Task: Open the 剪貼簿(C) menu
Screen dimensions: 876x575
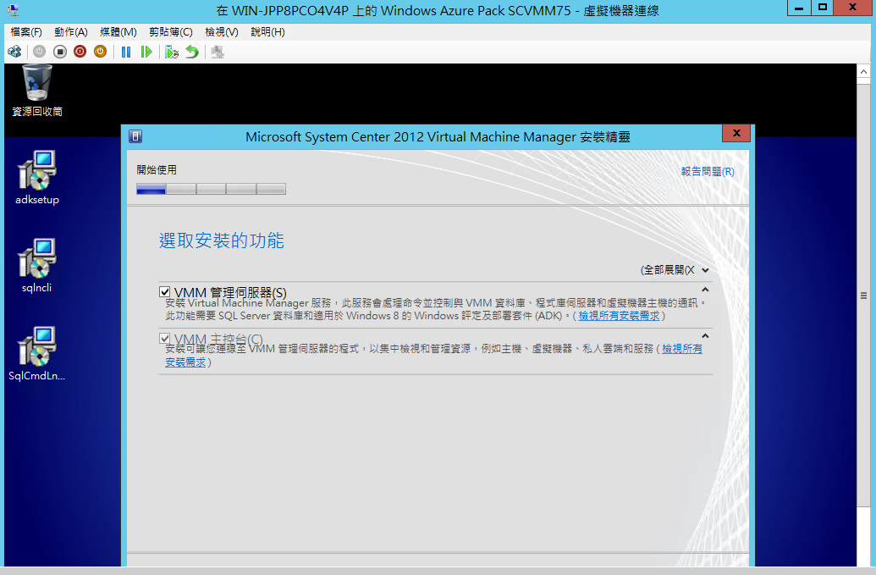Action: pos(171,32)
